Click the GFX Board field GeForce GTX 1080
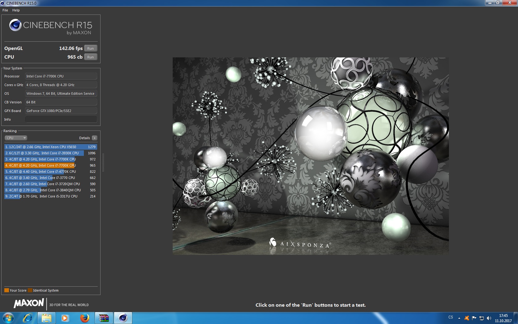 tap(61, 111)
